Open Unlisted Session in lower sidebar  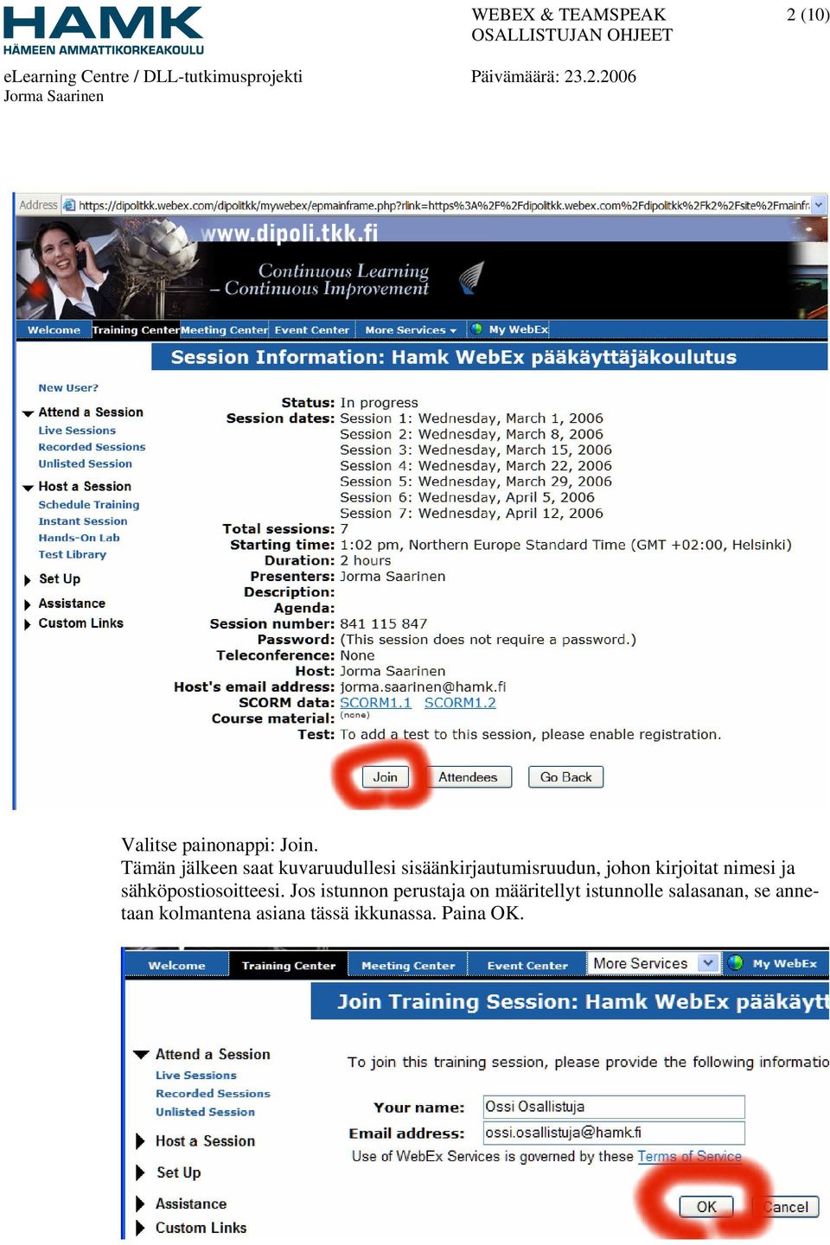[x=205, y=1112]
